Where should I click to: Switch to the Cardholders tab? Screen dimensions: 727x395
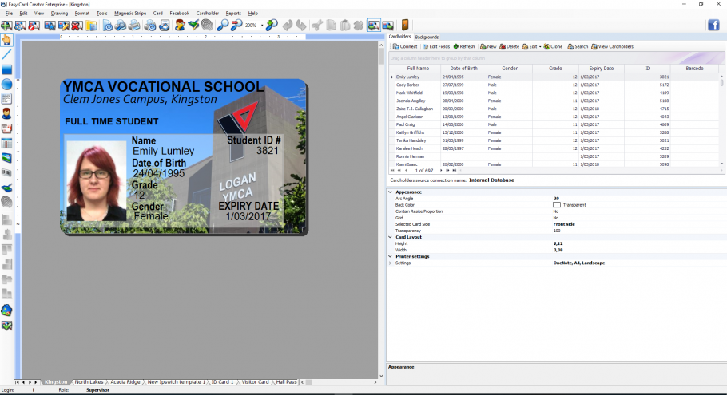tap(399, 37)
